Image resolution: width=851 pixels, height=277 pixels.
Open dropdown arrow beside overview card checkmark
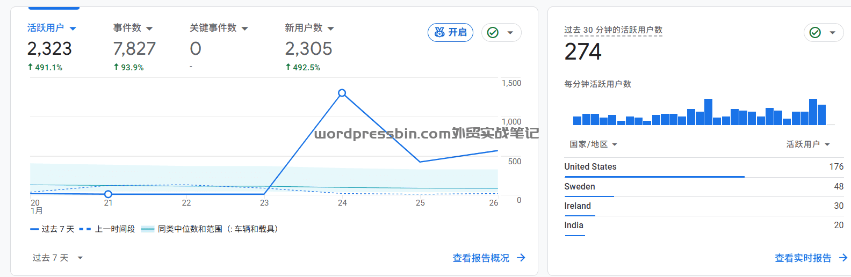click(510, 33)
